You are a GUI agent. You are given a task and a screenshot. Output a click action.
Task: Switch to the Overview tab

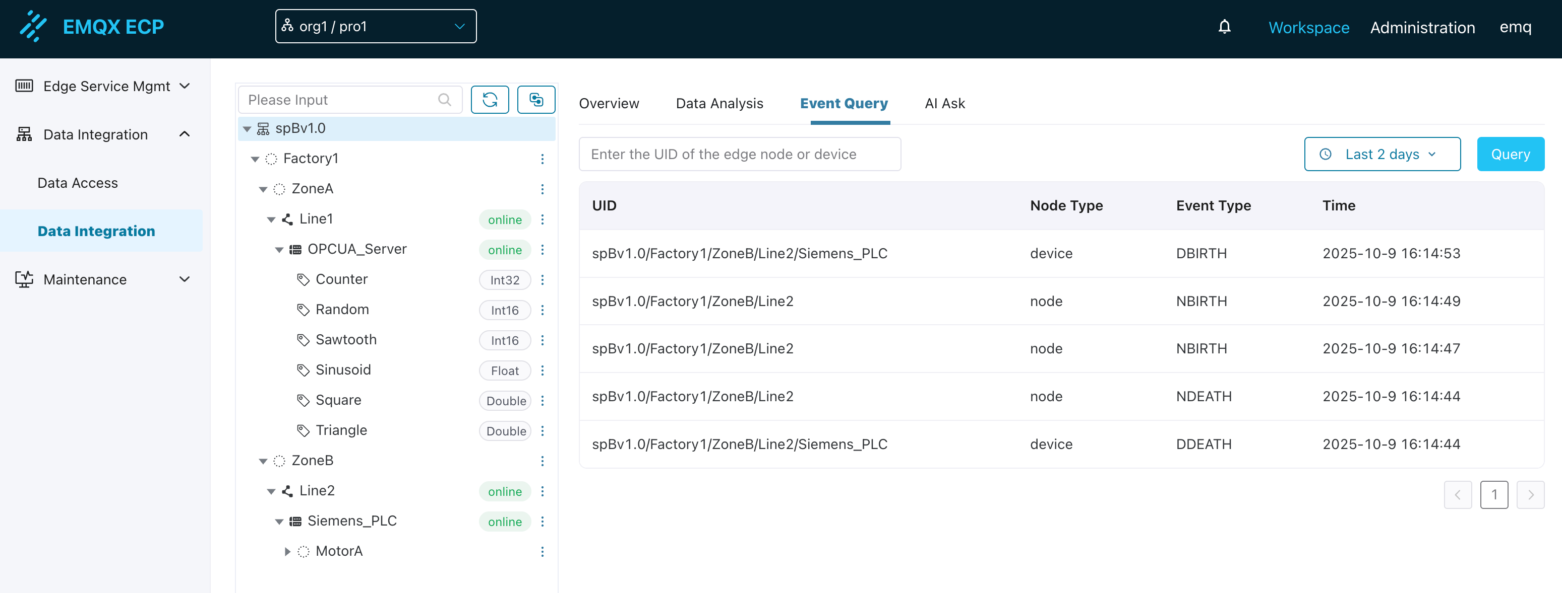[x=609, y=104]
